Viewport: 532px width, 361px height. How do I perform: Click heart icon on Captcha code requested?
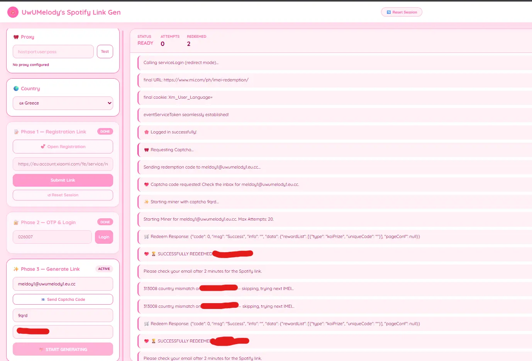click(146, 184)
